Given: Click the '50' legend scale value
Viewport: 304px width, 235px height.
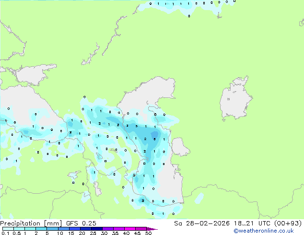Looking at the screenshot, I should pos(148,233).
